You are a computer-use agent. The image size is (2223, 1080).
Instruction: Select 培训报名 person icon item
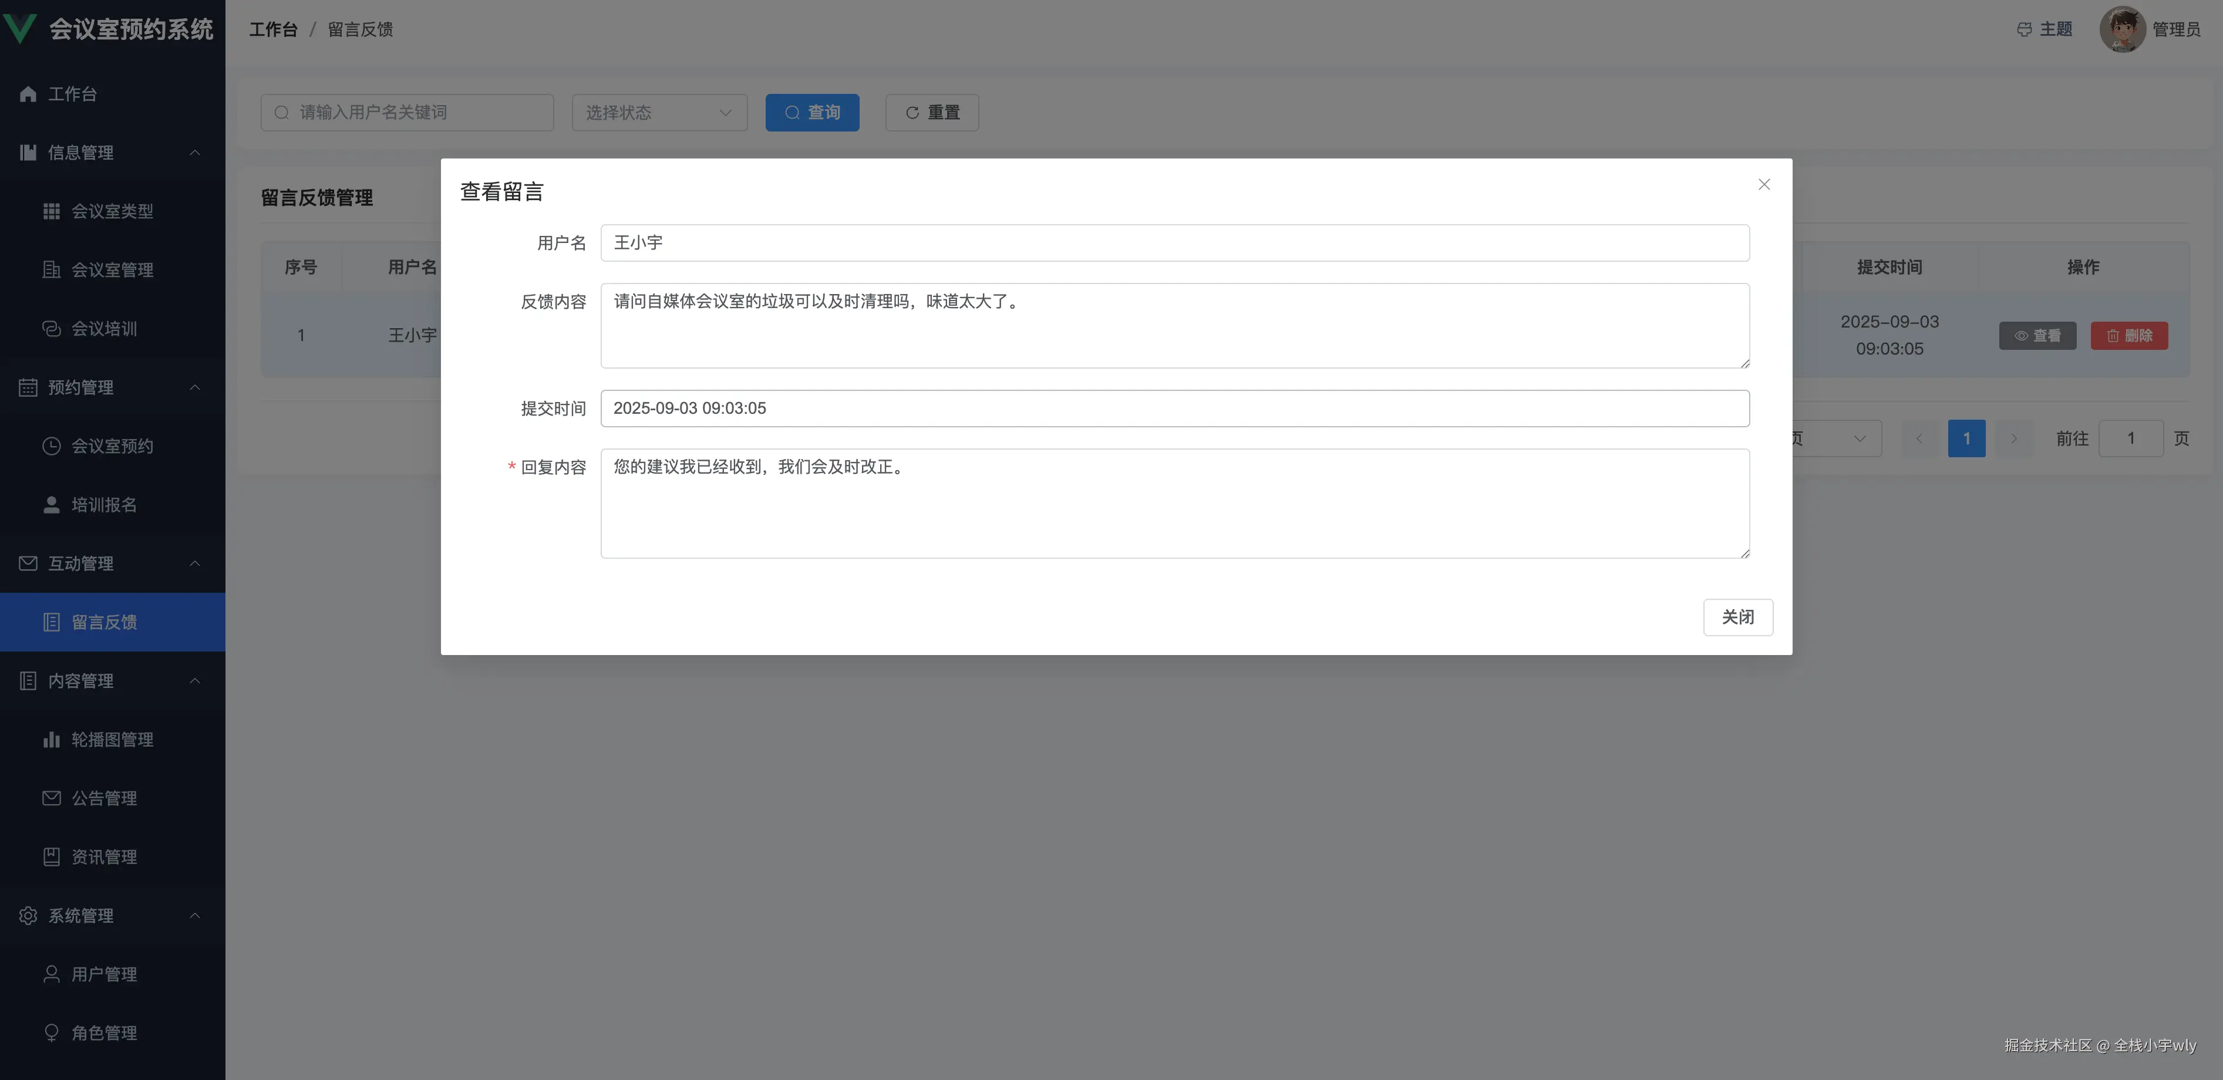pos(52,505)
